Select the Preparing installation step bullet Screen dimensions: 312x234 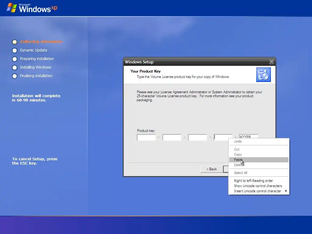[x=15, y=59]
